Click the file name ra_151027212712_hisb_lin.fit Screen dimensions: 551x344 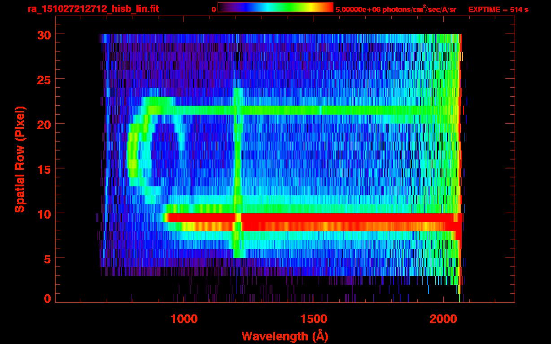[x=93, y=9]
